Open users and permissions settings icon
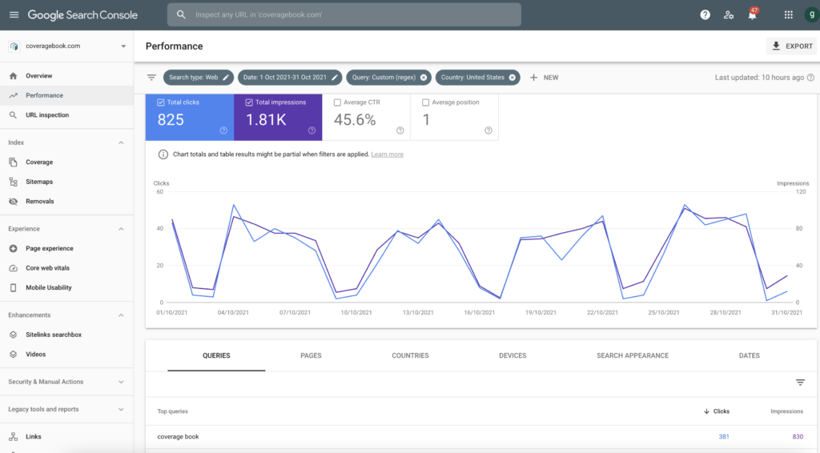This screenshot has width=820, height=453. 729,15
